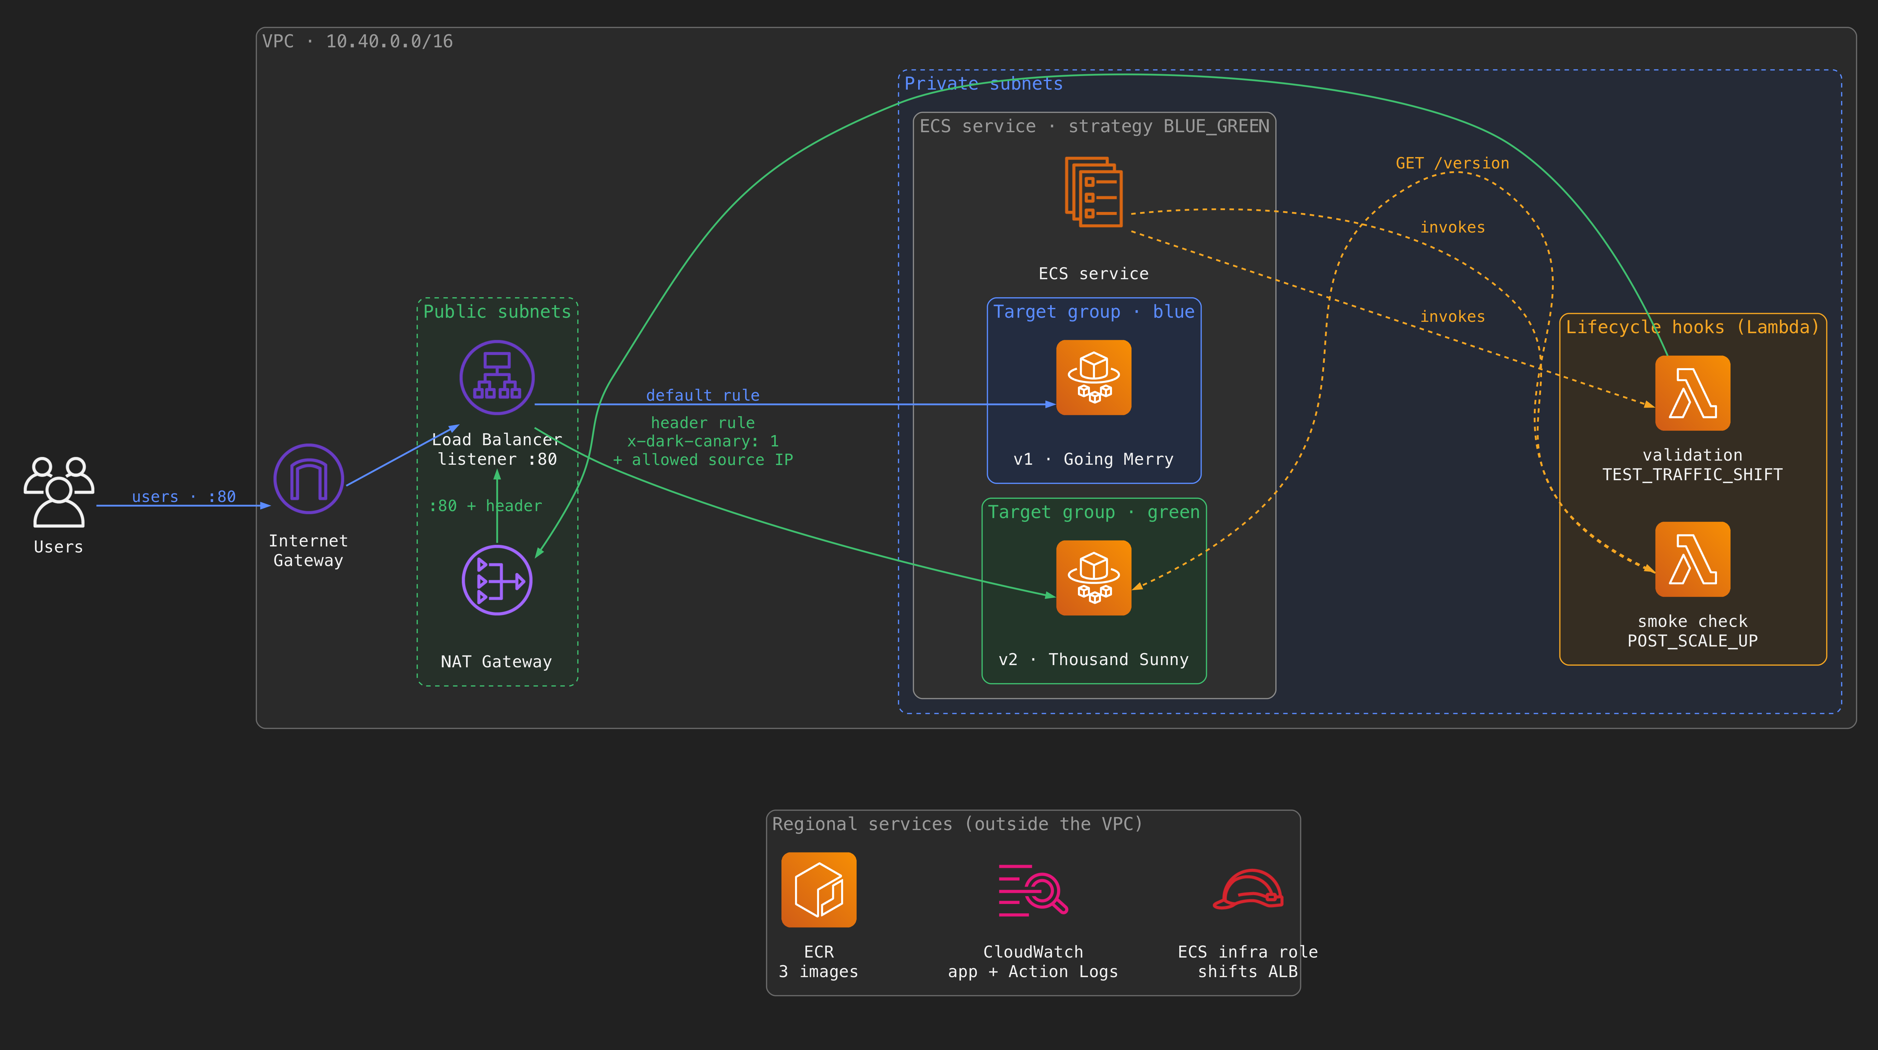The height and width of the screenshot is (1050, 1878).
Task: Click the "Target group · green" title
Action: [x=1094, y=512]
